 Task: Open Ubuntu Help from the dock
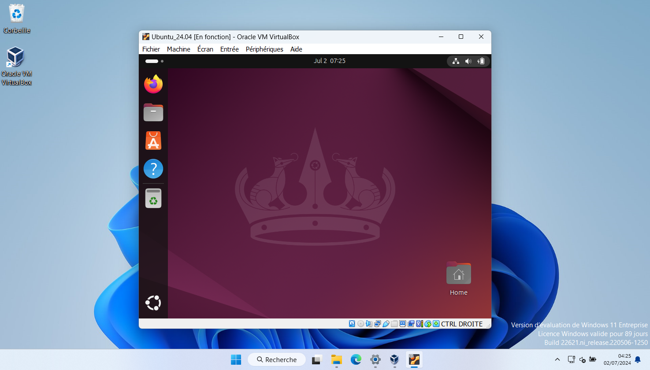pyautogui.click(x=153, y=169)
